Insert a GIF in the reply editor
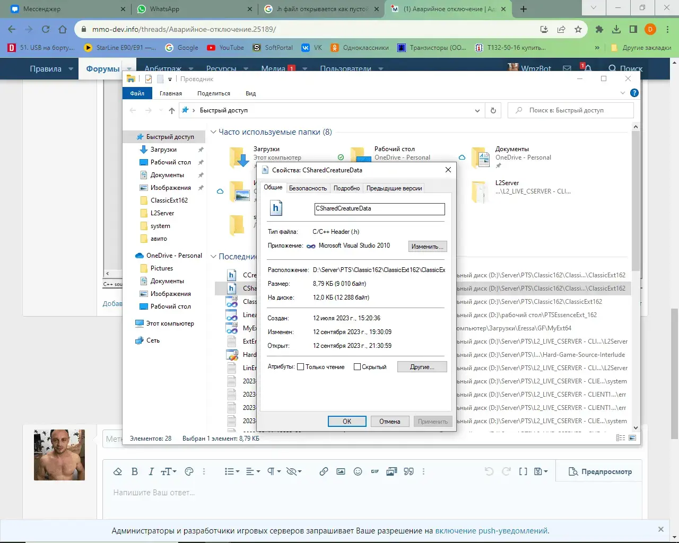The width and height of the screenshot is (679, 543). point(375,471)
